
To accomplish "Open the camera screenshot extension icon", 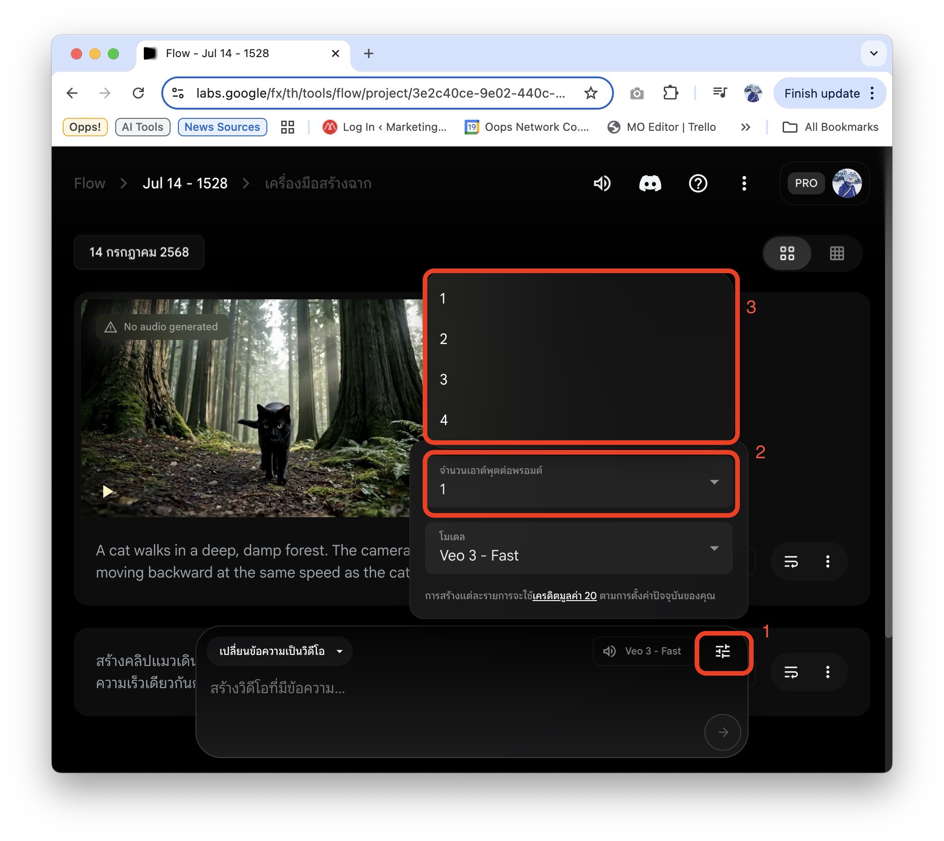I will [x=637, y=94].
